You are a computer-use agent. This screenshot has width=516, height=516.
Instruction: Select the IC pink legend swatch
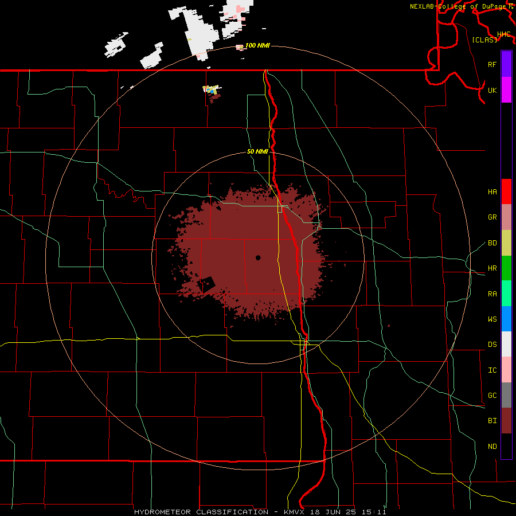click(506, 370)
